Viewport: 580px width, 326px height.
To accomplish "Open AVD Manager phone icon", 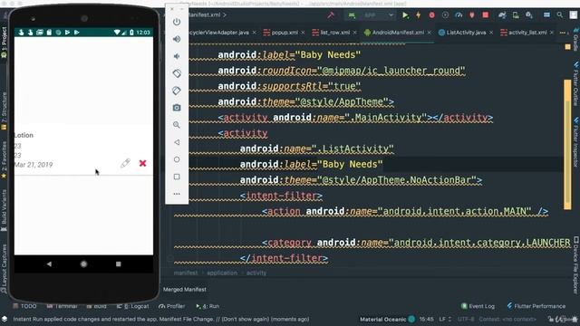I will 516,15.
